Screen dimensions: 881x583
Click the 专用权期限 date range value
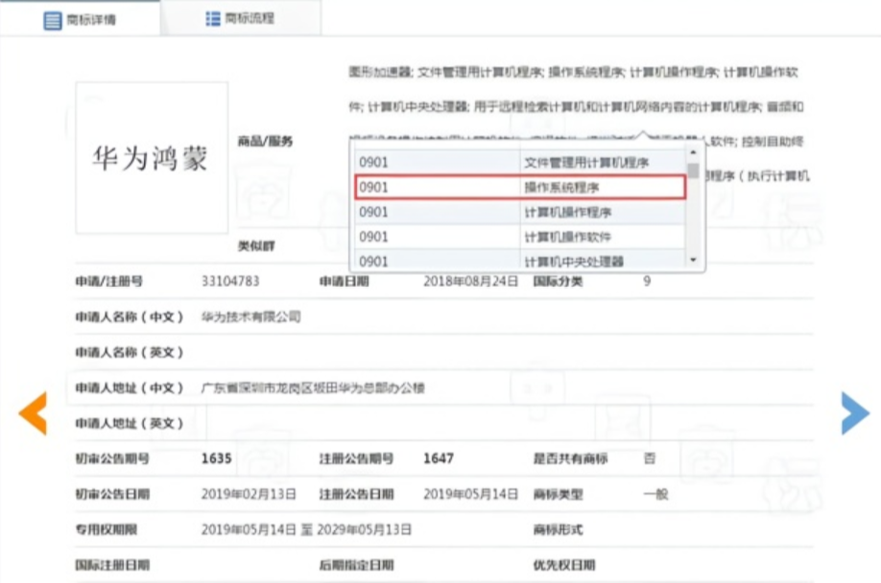[x=307, y=529]
